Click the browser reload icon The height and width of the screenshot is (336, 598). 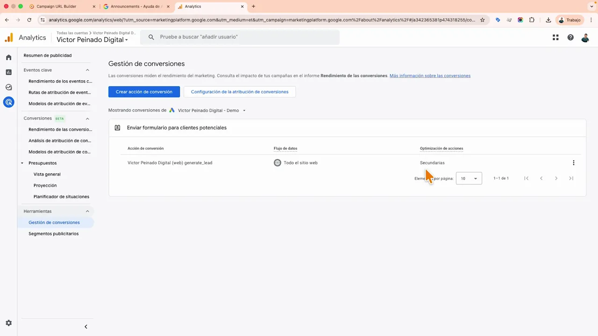tap(29, 20)
